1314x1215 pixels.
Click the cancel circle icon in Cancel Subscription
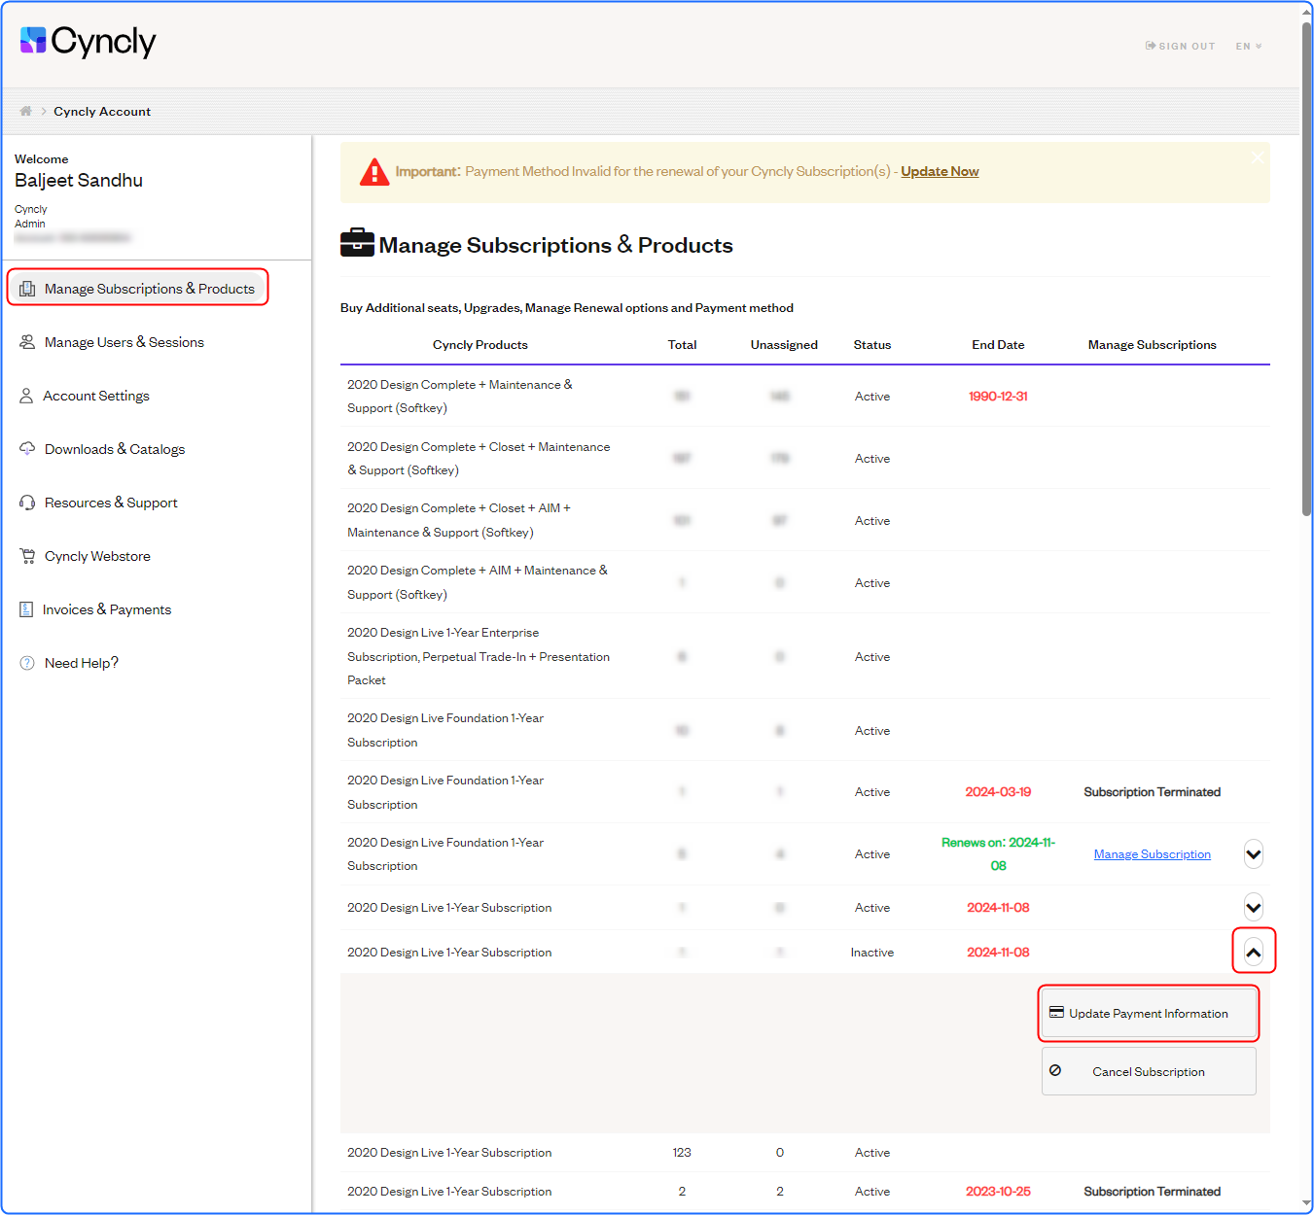(1055, 1070)
